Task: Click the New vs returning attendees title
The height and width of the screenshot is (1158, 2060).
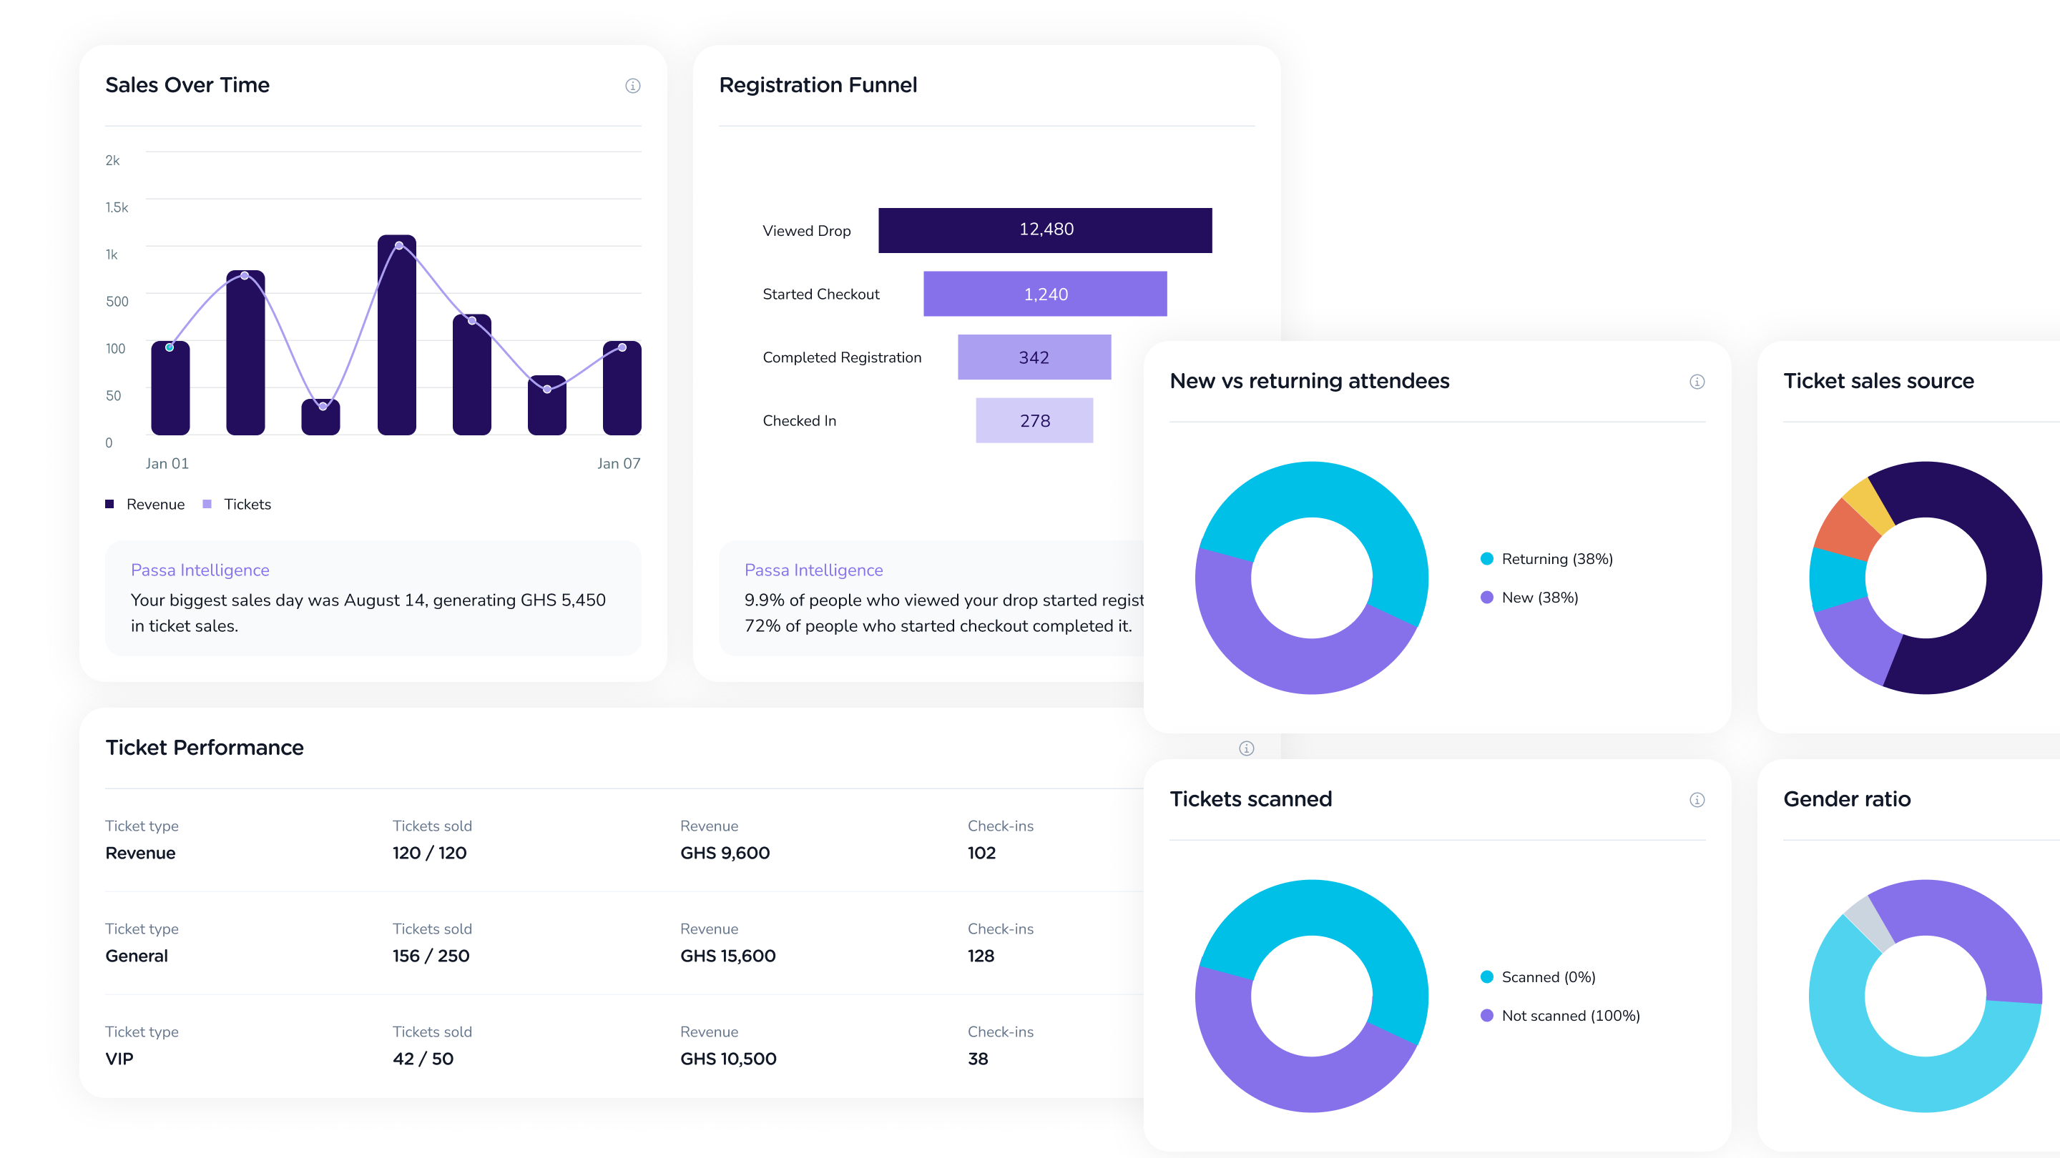Action: click(x=1310, y=381)
